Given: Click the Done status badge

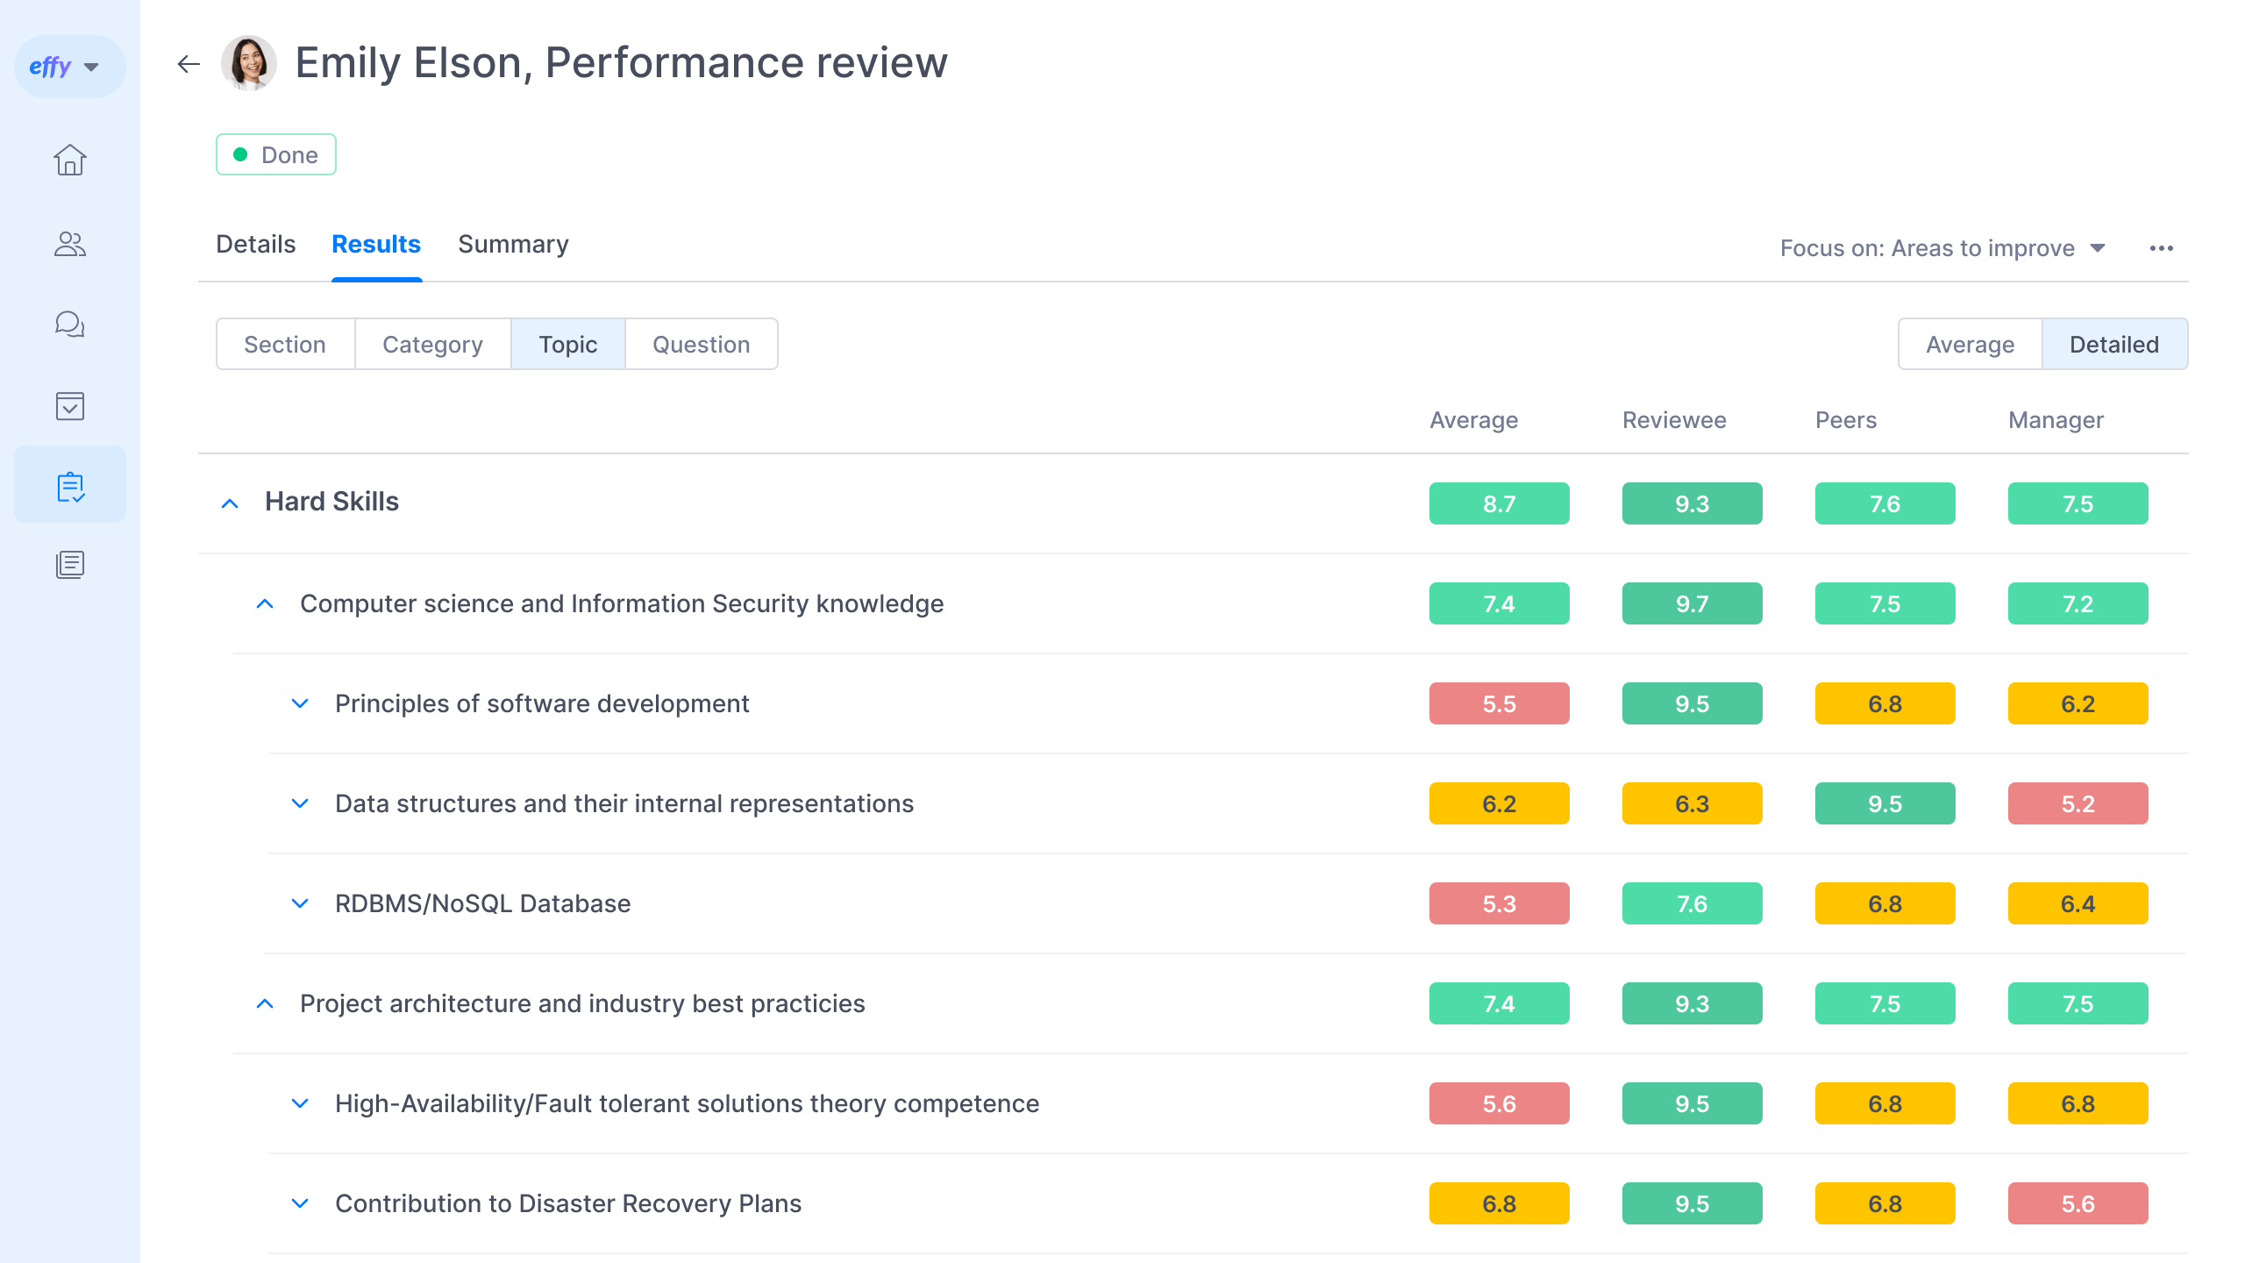Looking at the screenshot, I should click(x=276, y=155).
